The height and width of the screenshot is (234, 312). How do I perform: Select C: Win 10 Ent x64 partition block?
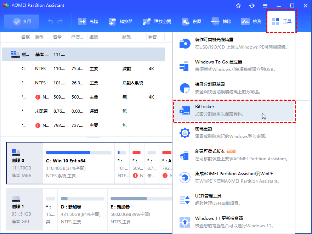point(79,163)
